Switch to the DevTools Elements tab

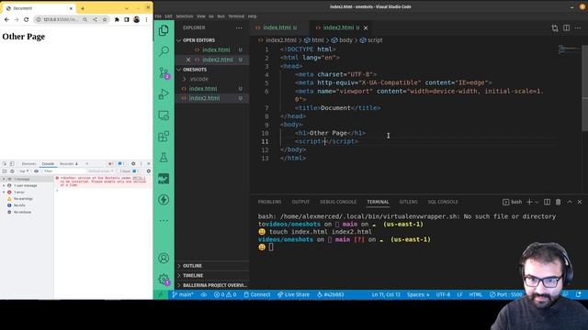tap(28, 164)
